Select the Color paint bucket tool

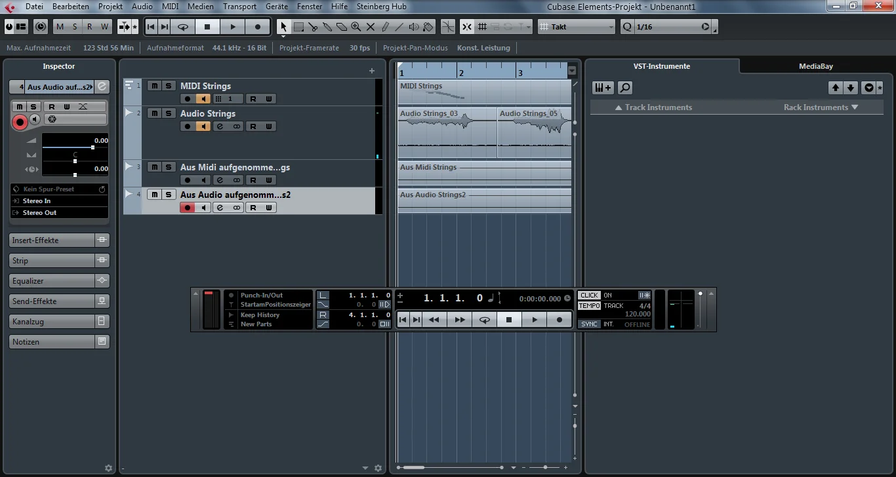[428, 27]
